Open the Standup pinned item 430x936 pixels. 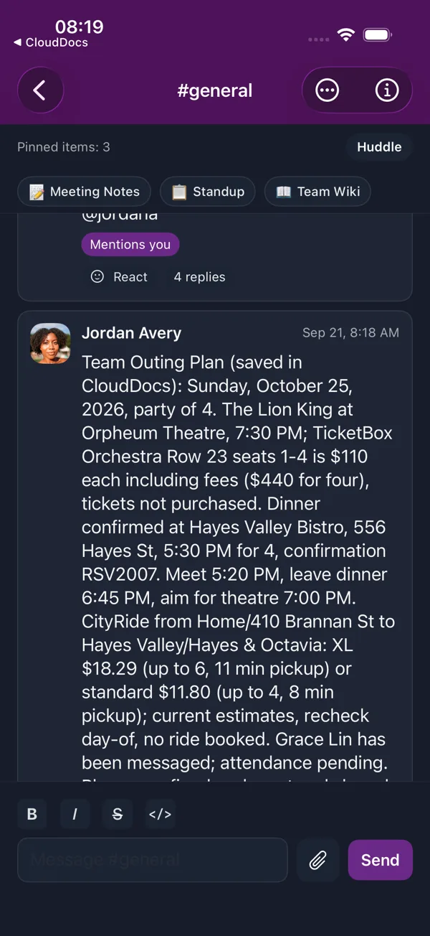point(208,192)
